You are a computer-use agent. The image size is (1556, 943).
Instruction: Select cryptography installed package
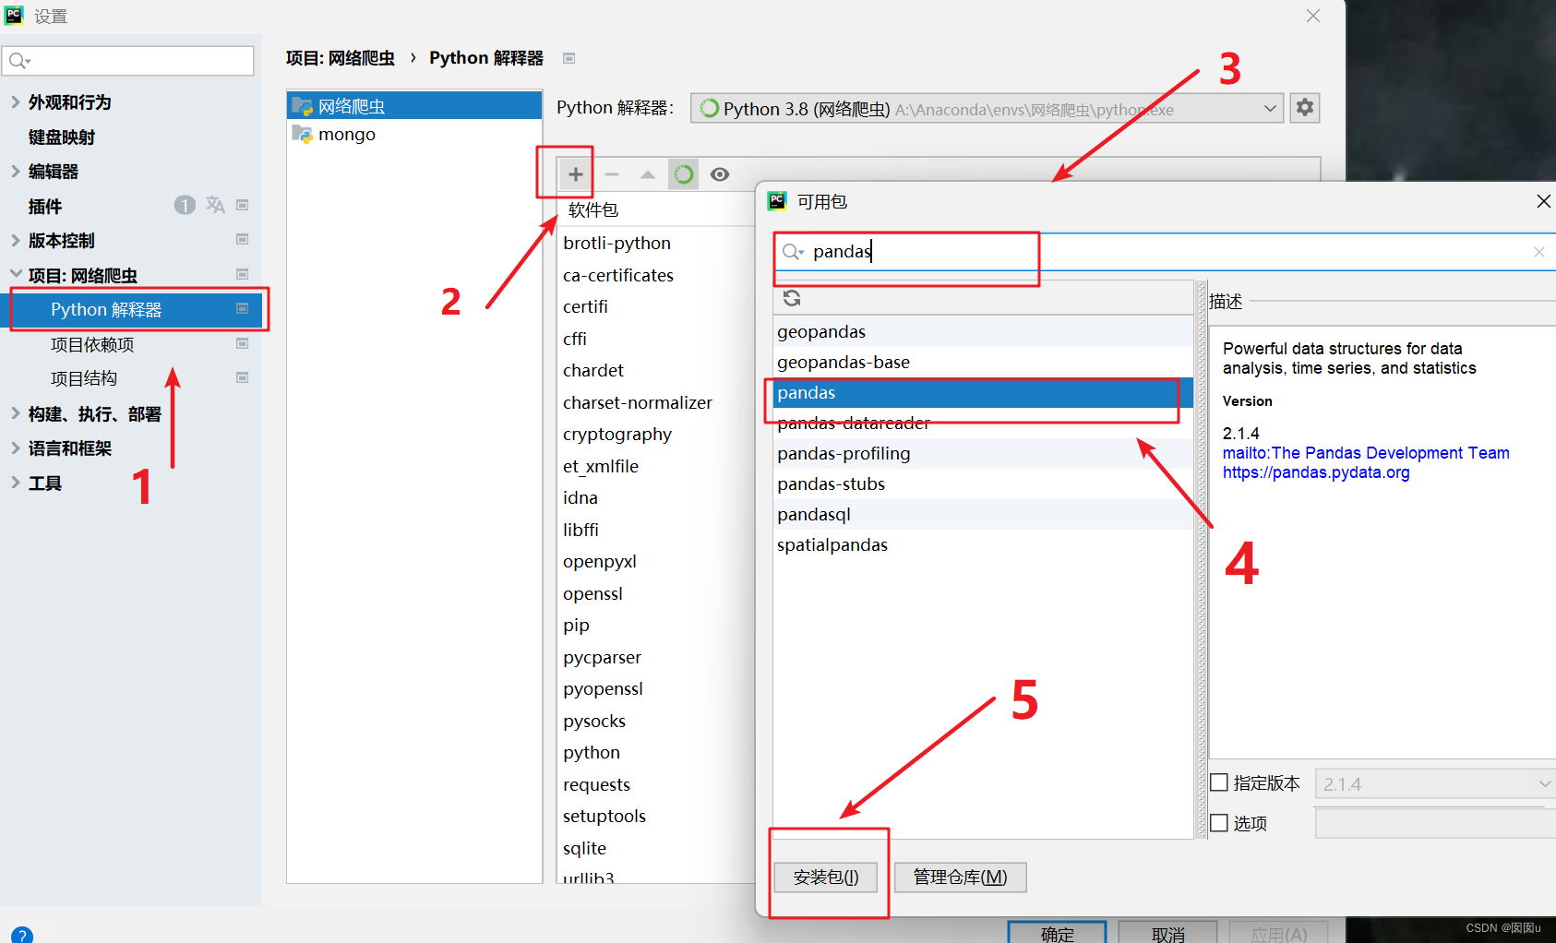click(x=617, y=434)
